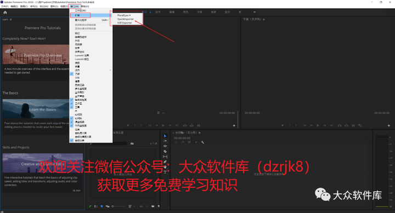Show more workspaces with the » arrow

(x=255, y=12)
